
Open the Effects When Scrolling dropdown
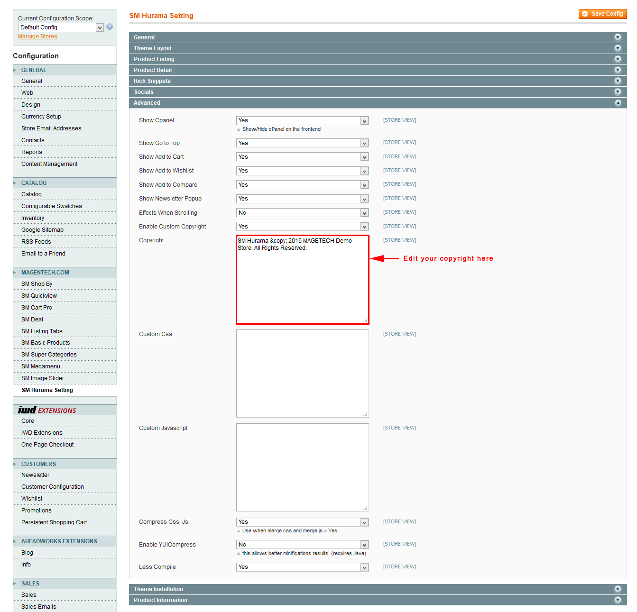pyautogui.click(x=303, y=213)
